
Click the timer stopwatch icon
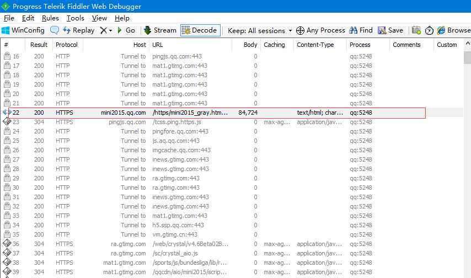429,30
